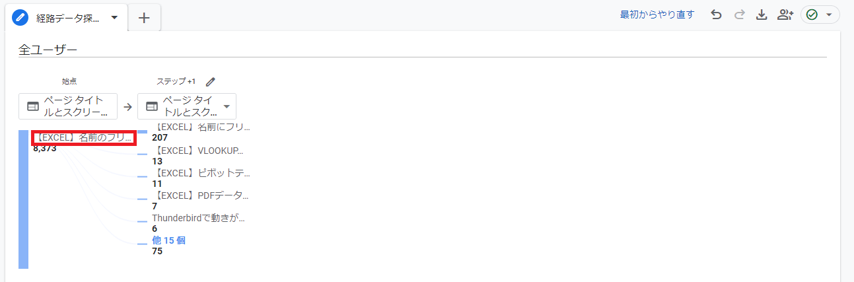Click the 始点 page title dimension box

click(68, 106)
